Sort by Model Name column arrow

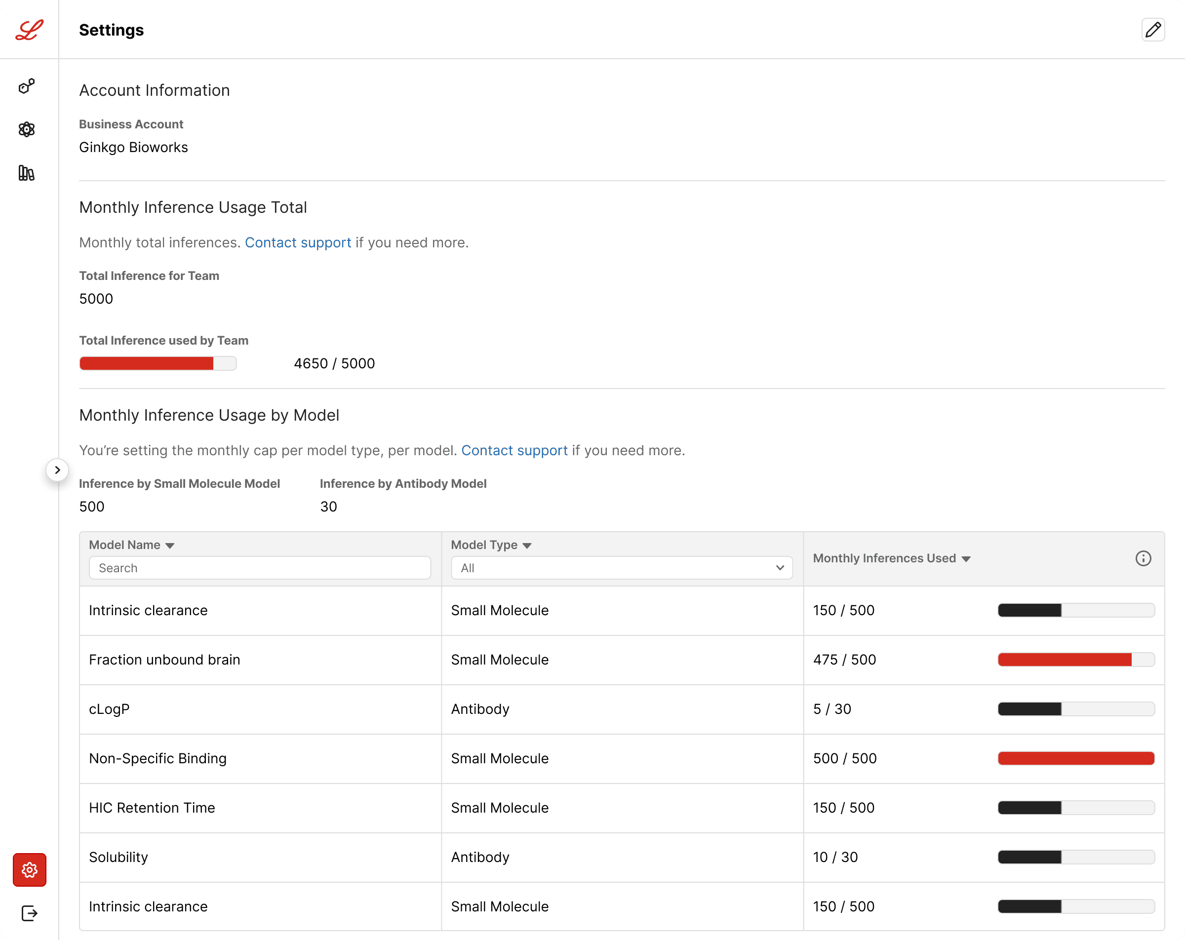click(x=170, y=546)
